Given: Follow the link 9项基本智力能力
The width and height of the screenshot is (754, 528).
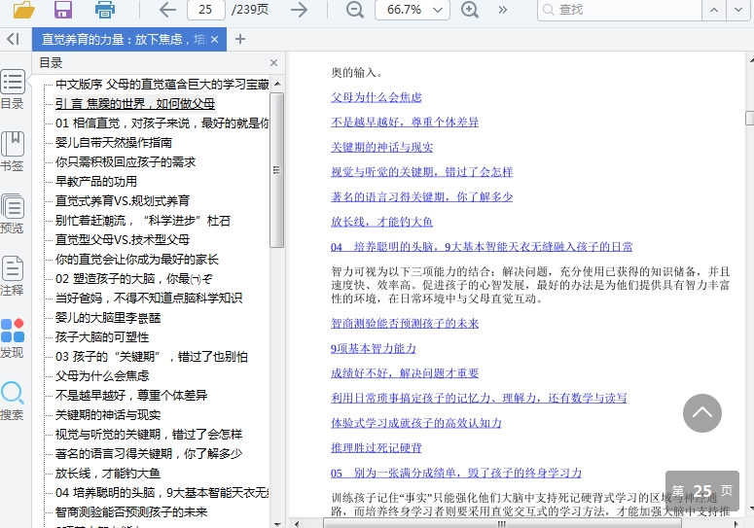Looking at the screenshot, I should [x=374, y=348].
